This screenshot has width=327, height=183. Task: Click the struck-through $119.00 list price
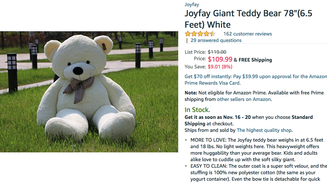click(217, 52)
